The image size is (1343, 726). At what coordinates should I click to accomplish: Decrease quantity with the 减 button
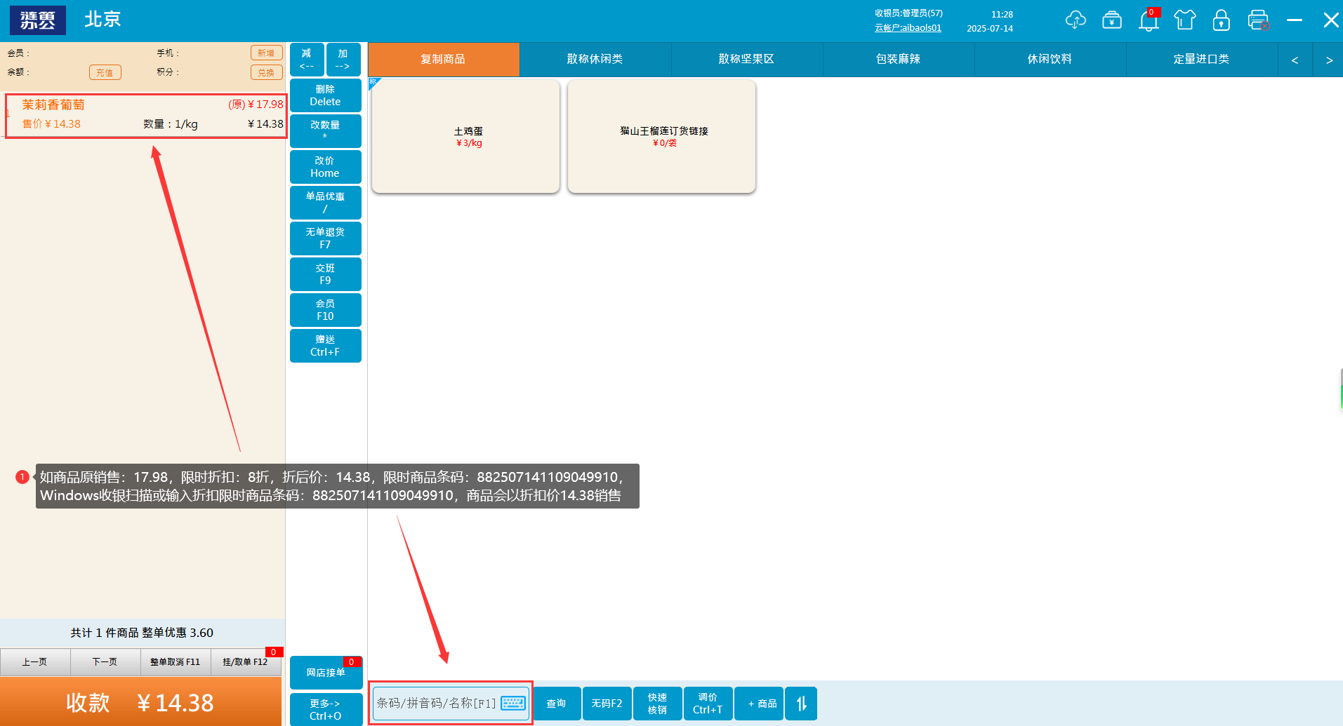coord(307,60)
